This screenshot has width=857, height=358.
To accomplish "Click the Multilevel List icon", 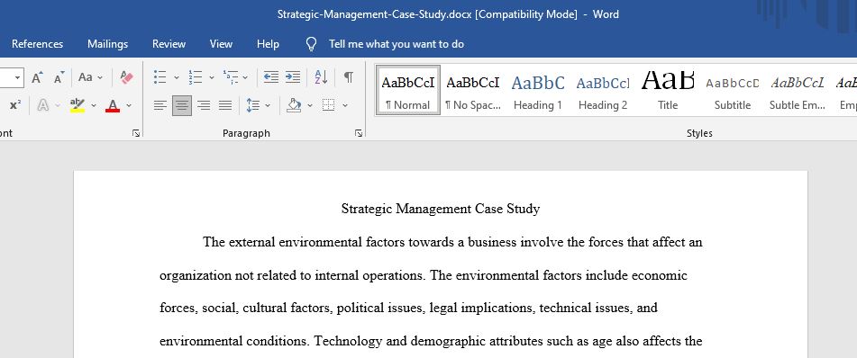I will coord(230,77).
